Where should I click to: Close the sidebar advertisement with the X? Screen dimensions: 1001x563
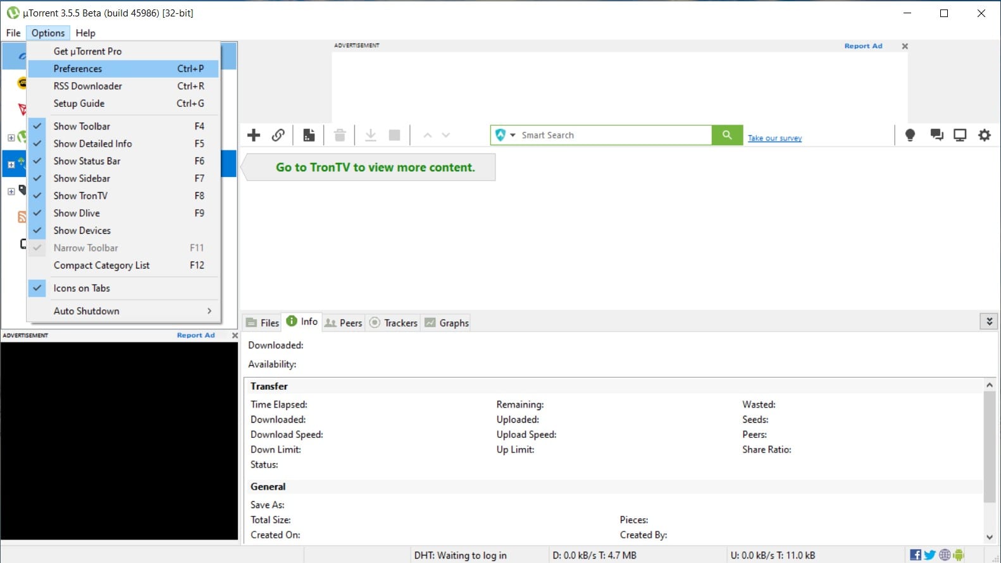[235, 336]
